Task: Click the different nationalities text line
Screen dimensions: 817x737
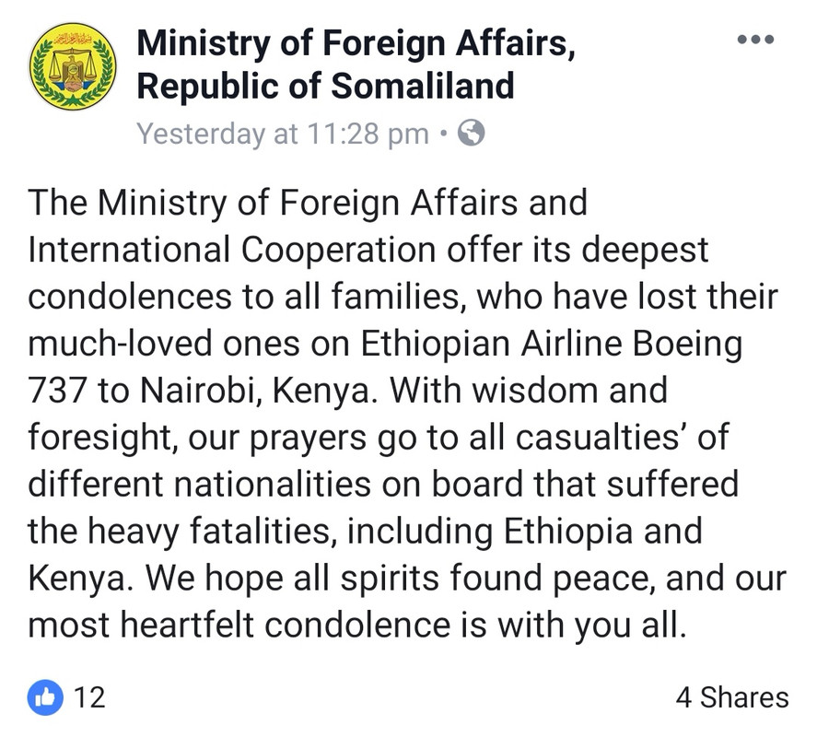Action: [x=383, y=485]
